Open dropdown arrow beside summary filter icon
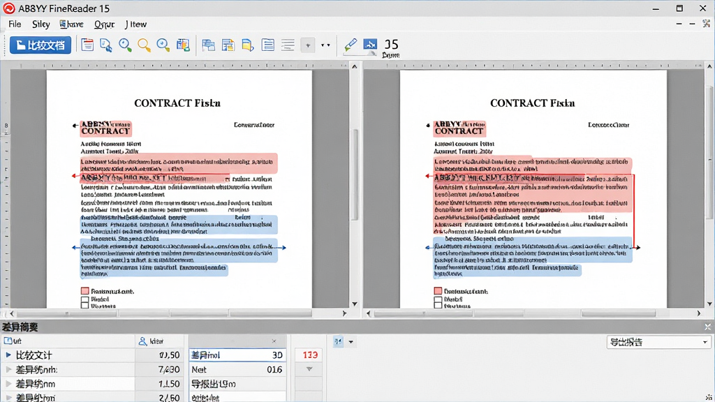 click(351, 342)
